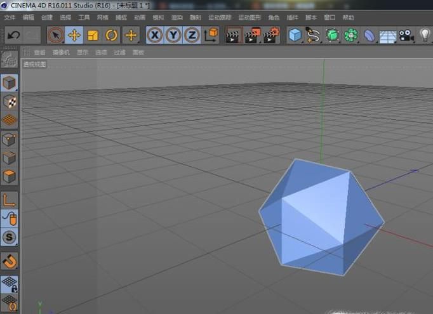Image resolution: width=433 pixels, height=314 pixels.
Task: Toggle world/object coordinate system icon
Action: tap(211, 35)
